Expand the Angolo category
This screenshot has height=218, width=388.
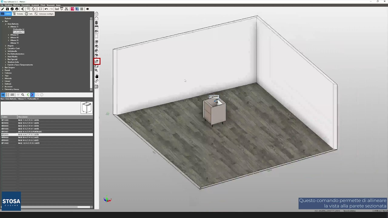[x=5, y=46]
